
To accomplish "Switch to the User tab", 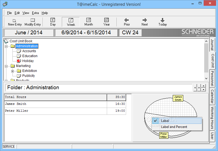I will (x=212, y=136).
